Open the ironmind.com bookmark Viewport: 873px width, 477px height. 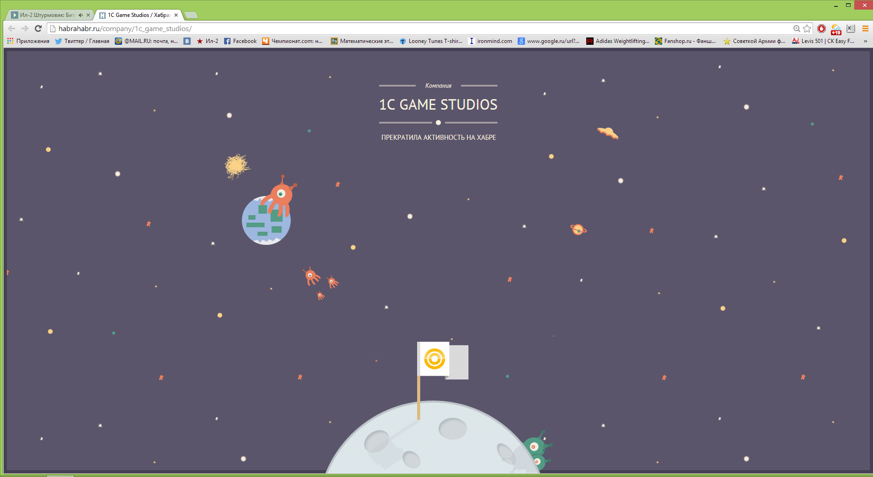491,41
